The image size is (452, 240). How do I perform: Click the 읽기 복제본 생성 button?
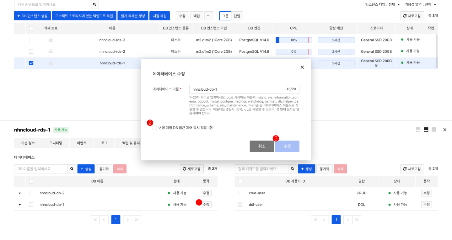pos(133,16)
